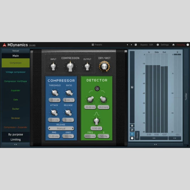Select the Main category tab
Screen dimensions: 190x190
coord(16,56)
